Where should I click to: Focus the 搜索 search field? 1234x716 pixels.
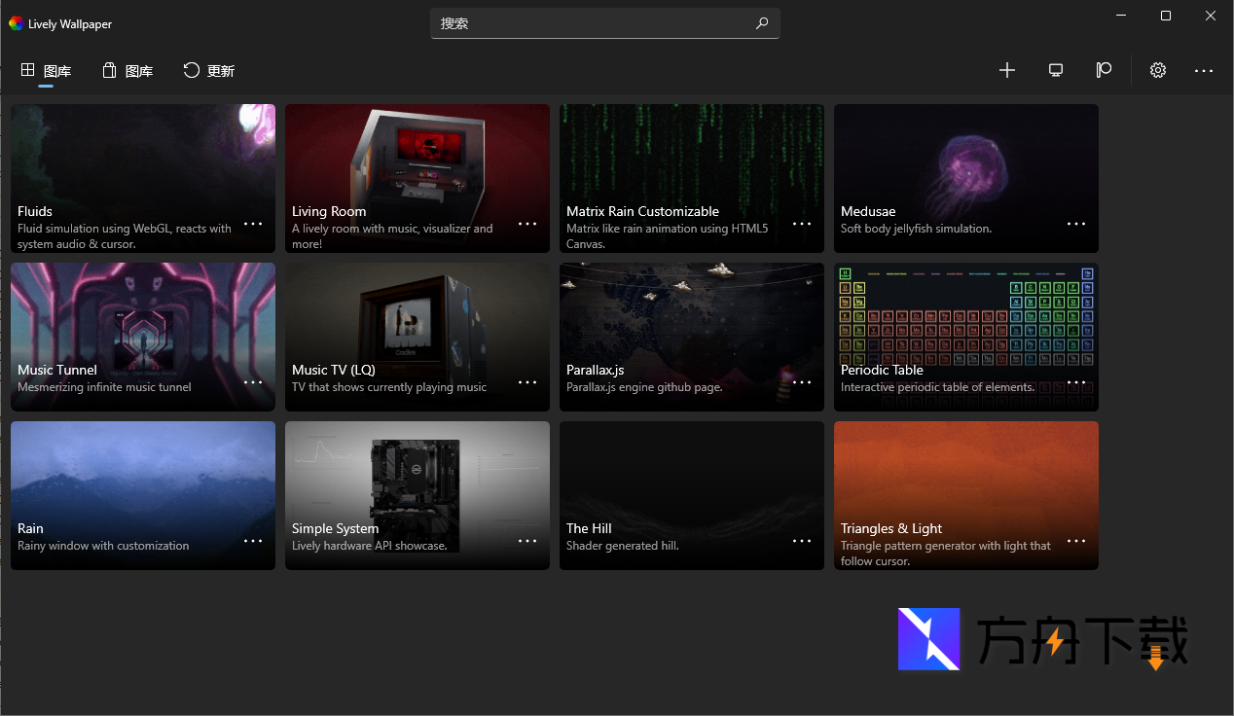594,23
